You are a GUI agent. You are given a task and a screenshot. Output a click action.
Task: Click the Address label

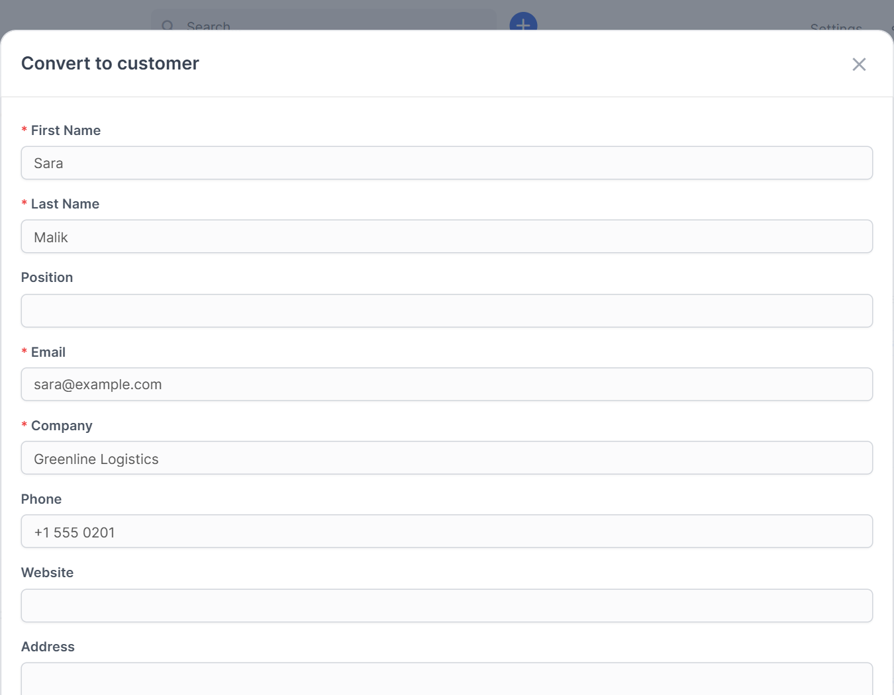48,647
